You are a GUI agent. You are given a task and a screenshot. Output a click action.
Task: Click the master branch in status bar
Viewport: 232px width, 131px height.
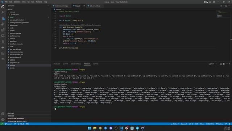[x=9, y=124]
